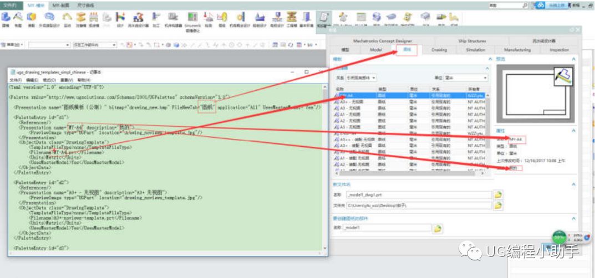This screenshot has height=278, width=599.
Task: Click the 船舶设计 ribbon icon
Action: coord(260,19)
